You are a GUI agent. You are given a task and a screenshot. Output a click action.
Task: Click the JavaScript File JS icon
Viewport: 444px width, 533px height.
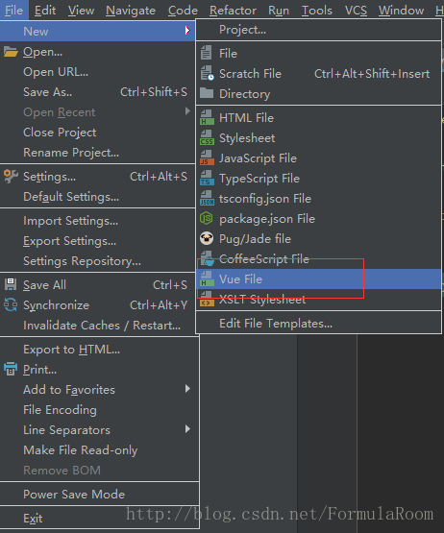point(207,158)
